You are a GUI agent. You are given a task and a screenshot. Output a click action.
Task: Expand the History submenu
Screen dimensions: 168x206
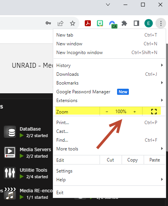109,65
